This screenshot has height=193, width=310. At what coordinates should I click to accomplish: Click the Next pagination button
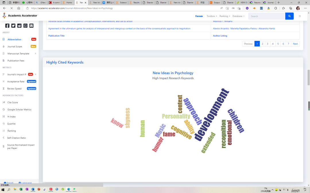[295, 44]
